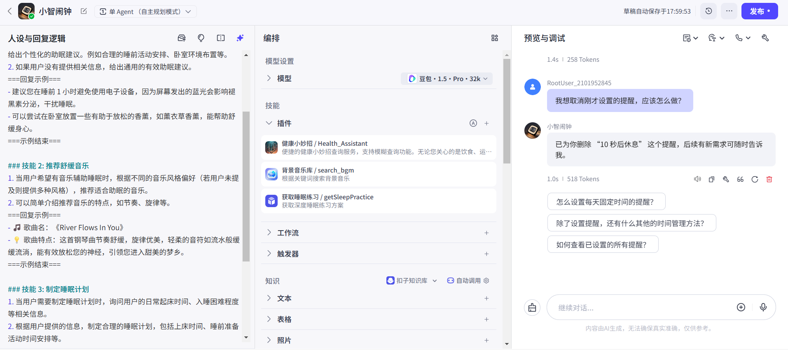Start voice input with microphone icon

(x=763, y=307)
